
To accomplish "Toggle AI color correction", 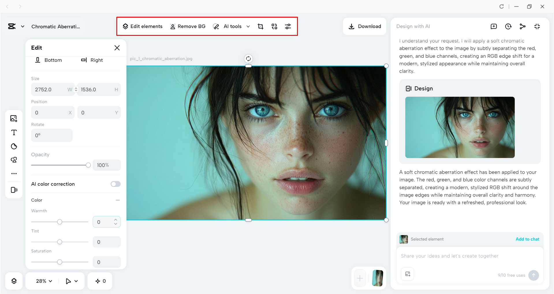I will coord(115,184).
